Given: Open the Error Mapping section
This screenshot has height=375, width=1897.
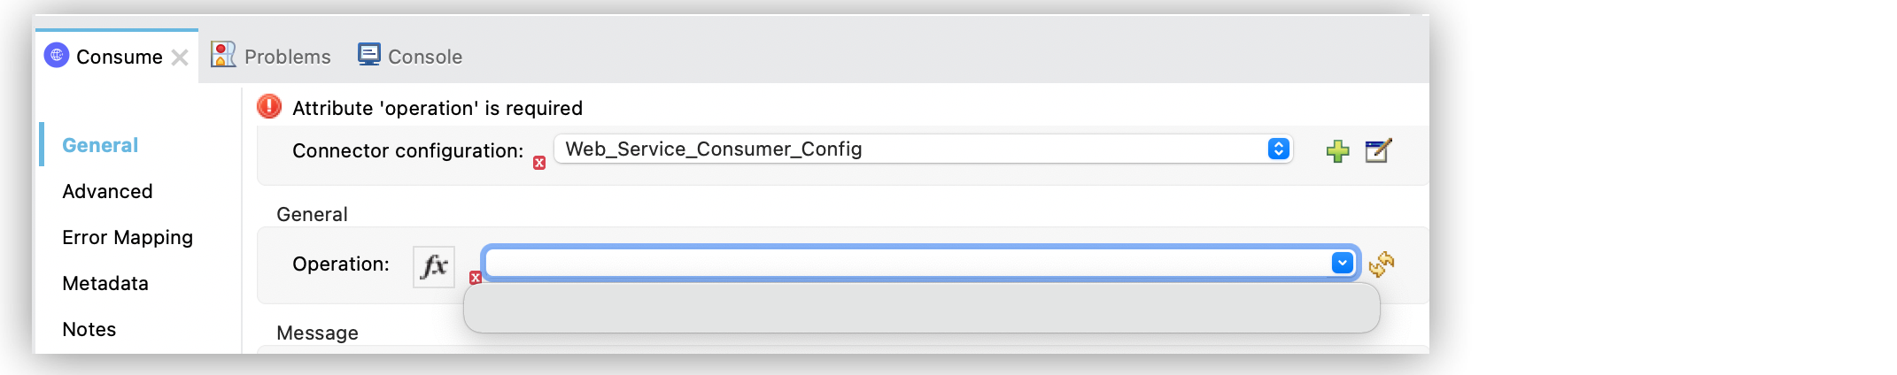Looking at the screenshot, I should [x=128, y=237].
